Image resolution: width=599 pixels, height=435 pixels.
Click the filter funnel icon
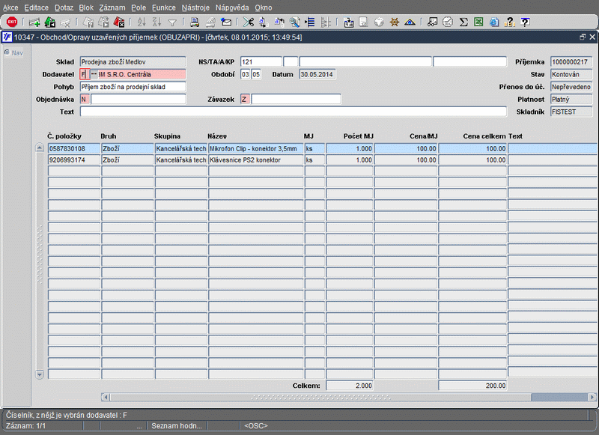[172, 23]
